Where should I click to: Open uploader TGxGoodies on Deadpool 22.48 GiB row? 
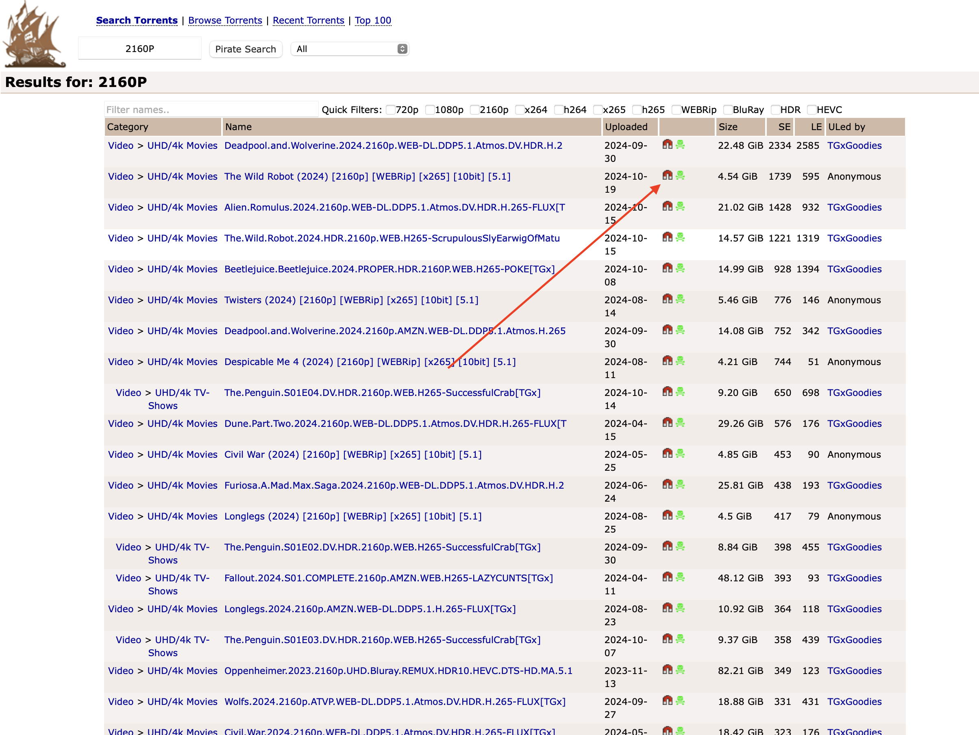coord(854,146)
